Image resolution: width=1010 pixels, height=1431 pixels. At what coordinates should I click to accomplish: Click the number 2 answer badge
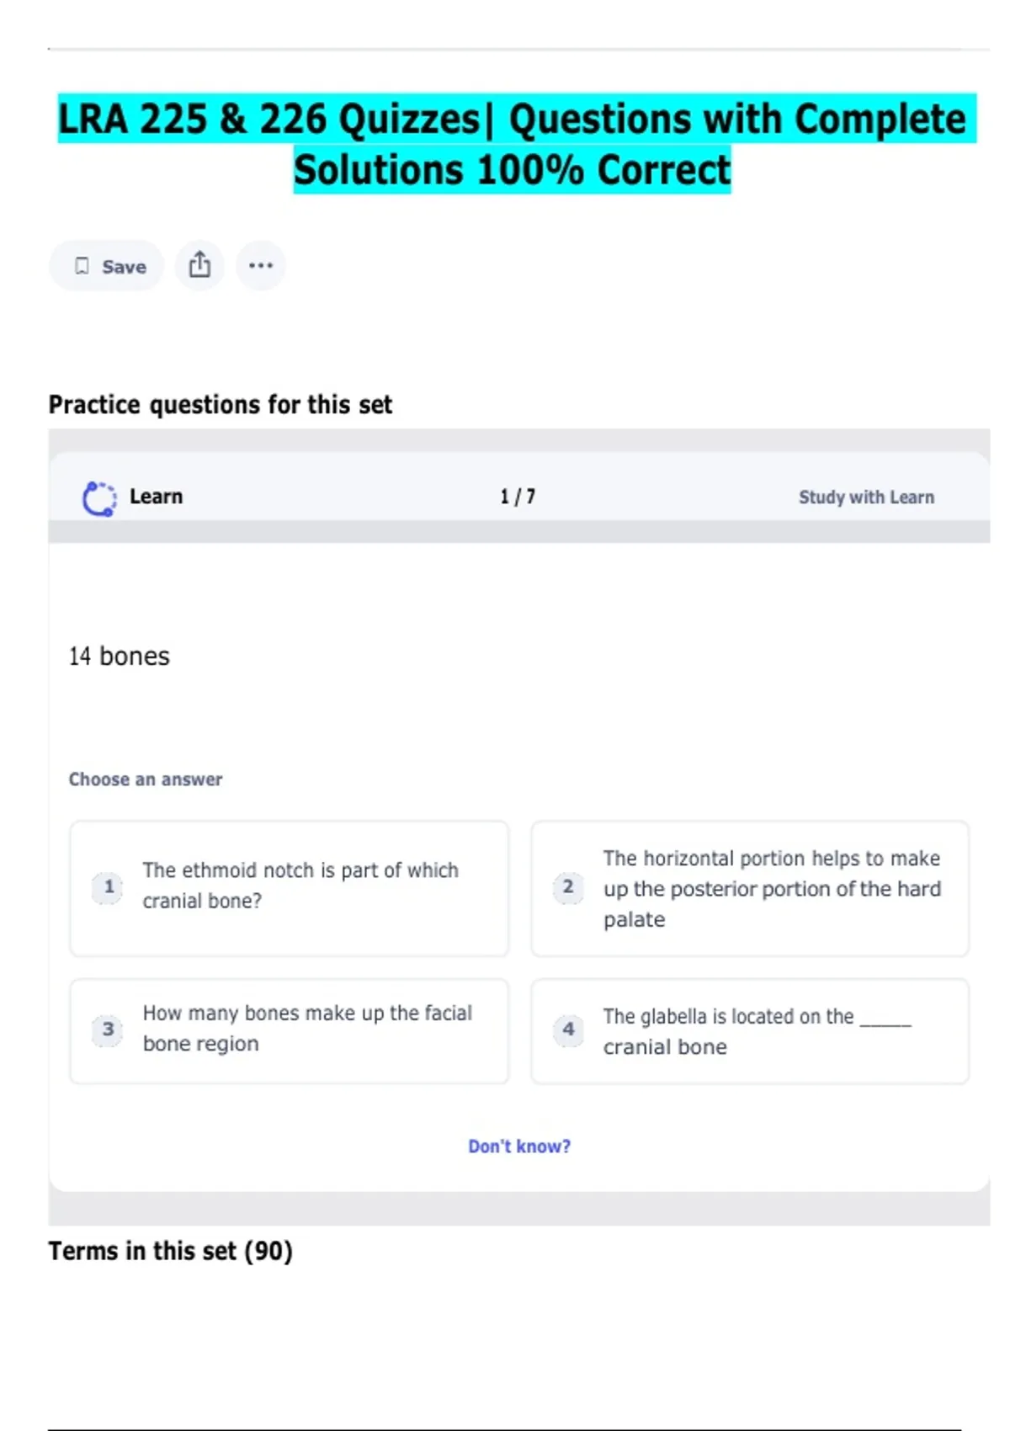568,887
